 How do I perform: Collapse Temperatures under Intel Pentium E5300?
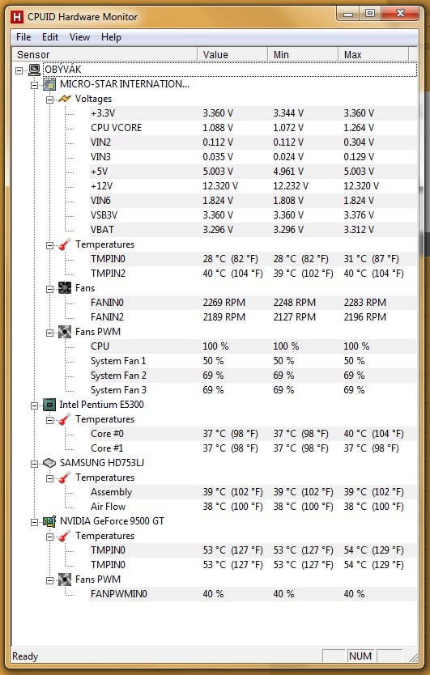coord(50,420)
